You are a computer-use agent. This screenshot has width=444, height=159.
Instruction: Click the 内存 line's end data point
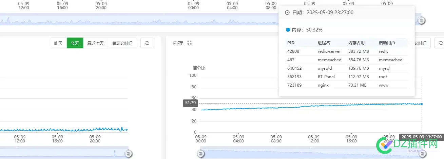(422, 104)
